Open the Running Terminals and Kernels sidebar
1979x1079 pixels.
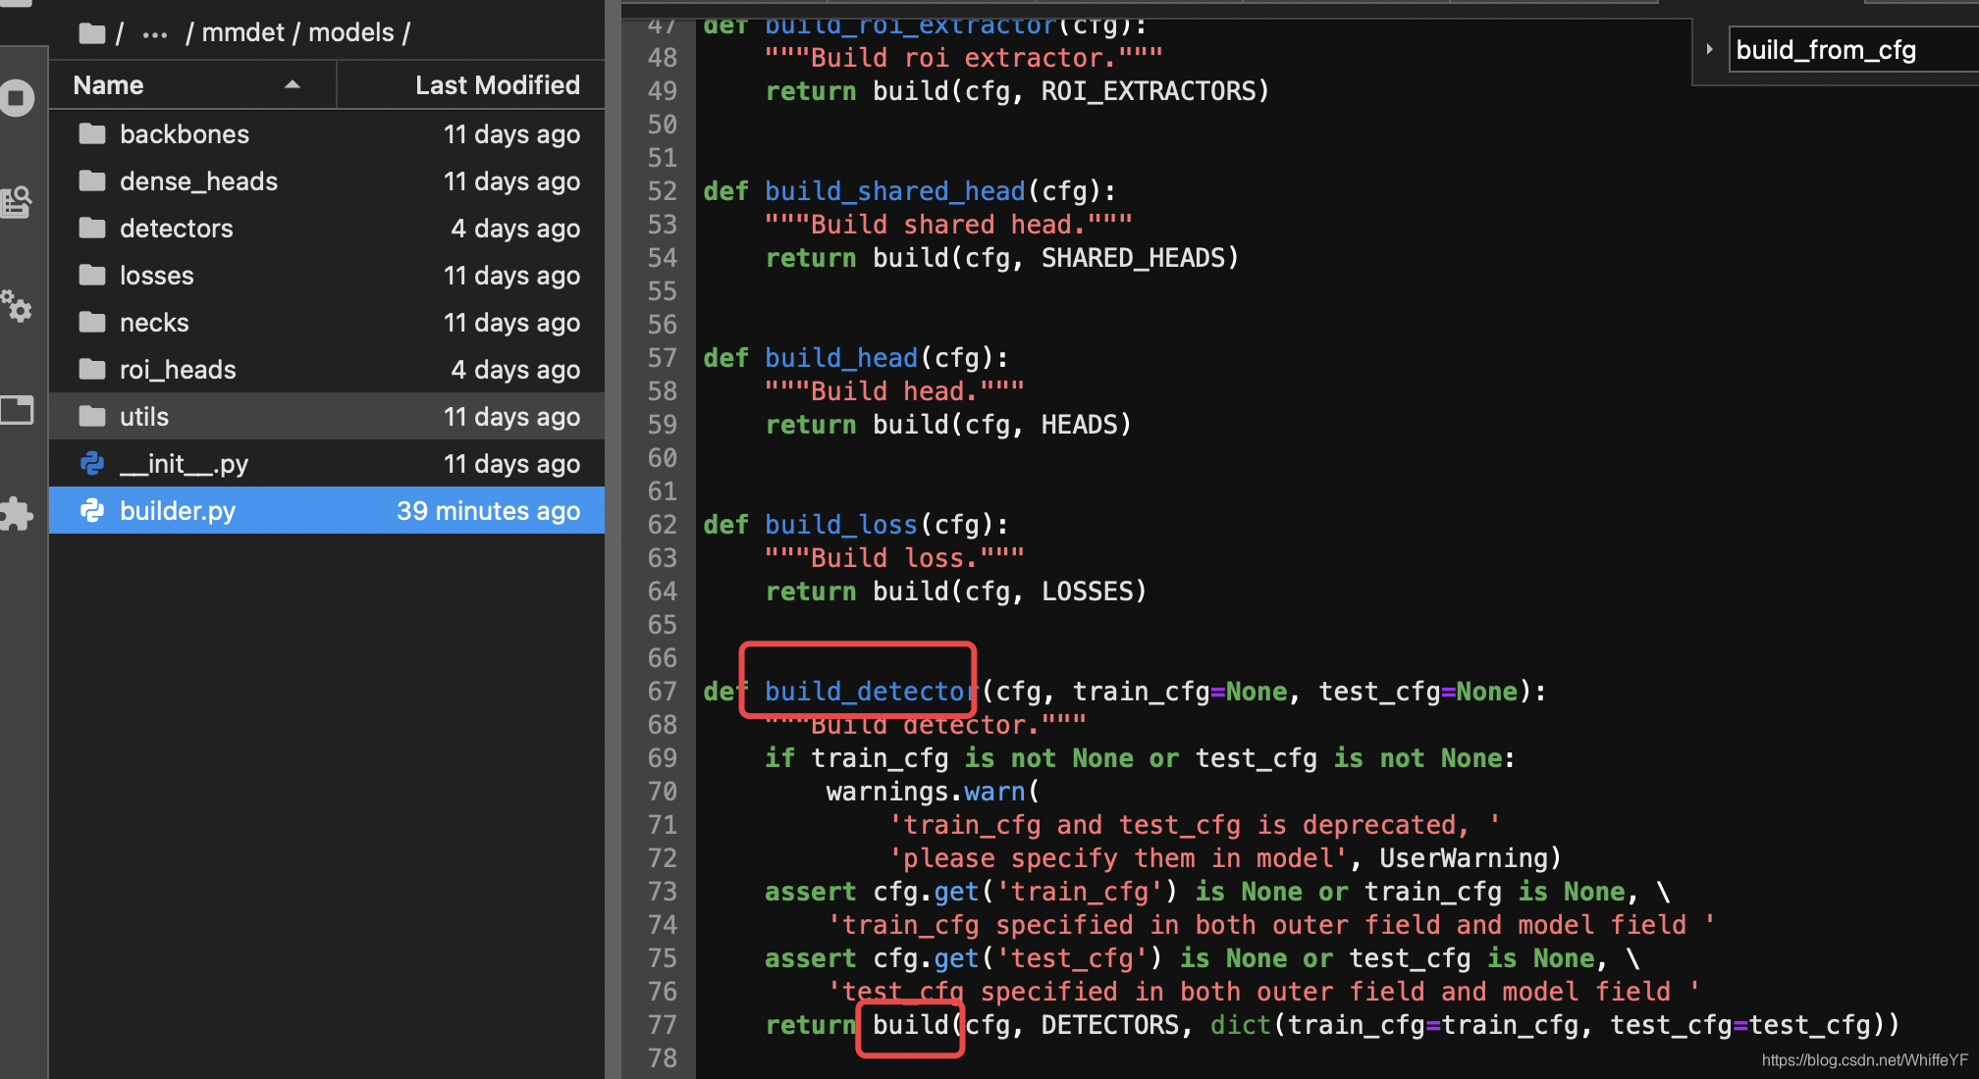click(18, 98)
